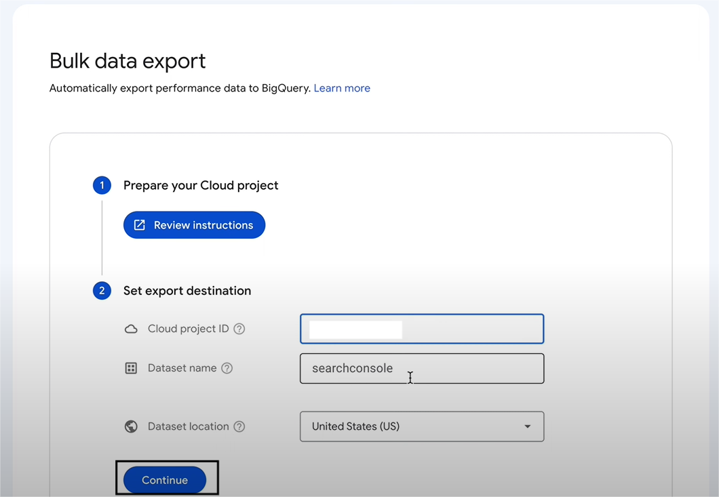Screen dimensions: 719x497
Task: Click the Set export destination heading
Action: pyautogui.click(x=187, y=291)
